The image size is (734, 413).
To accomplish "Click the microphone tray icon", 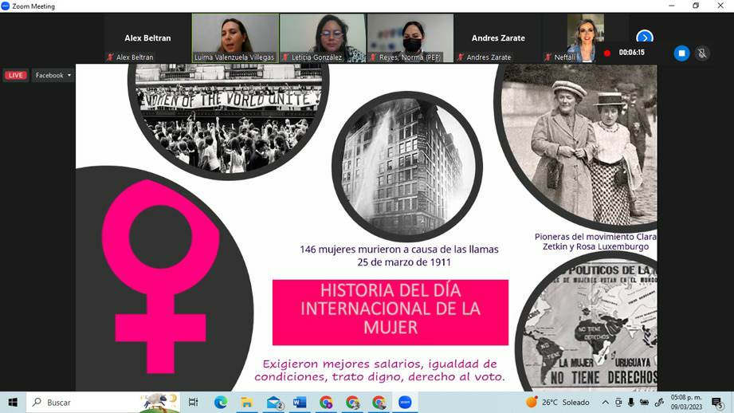I will tap(631, 402).
